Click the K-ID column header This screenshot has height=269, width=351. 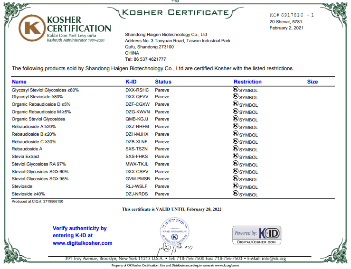pyautogui.click(x=131, y=82)
